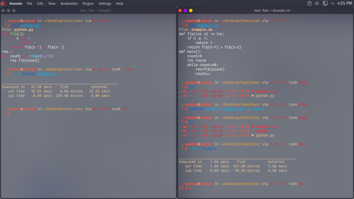Screen dimensions: 354x199
Task: Open the Edit menu
Action: tap(40, 4)
